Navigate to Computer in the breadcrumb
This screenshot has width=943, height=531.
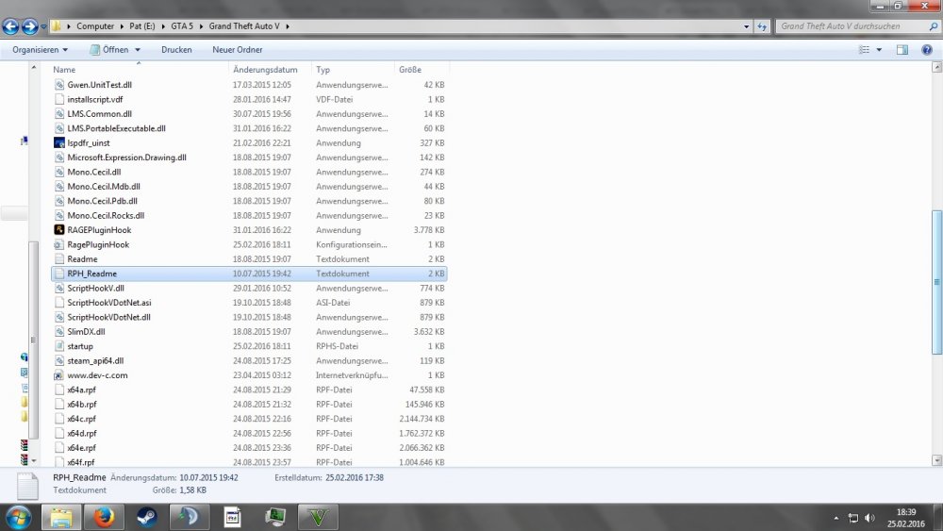pyautogui.click(x=95, y=26)
